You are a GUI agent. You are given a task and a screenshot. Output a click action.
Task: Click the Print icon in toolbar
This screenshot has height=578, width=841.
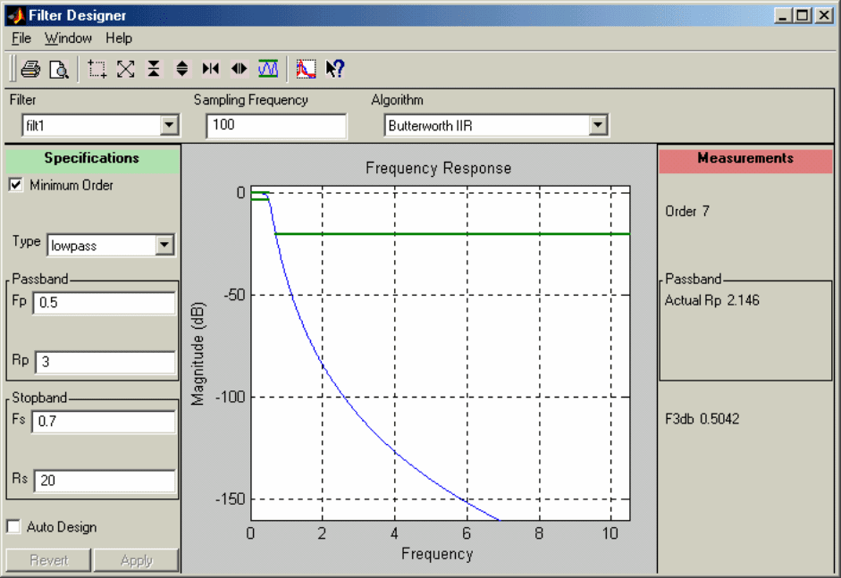pos(30,69)
